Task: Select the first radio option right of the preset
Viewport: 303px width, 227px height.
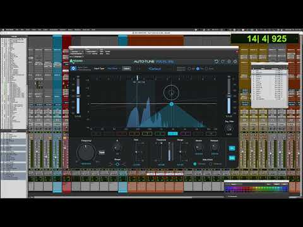Action: pyautogui.click(x=189, y=69)
